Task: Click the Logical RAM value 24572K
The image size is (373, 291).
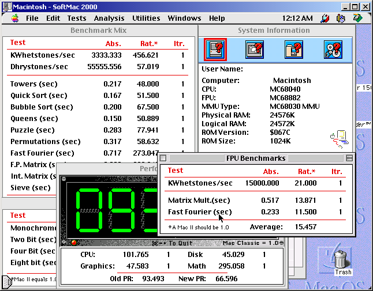Action: 282,124
